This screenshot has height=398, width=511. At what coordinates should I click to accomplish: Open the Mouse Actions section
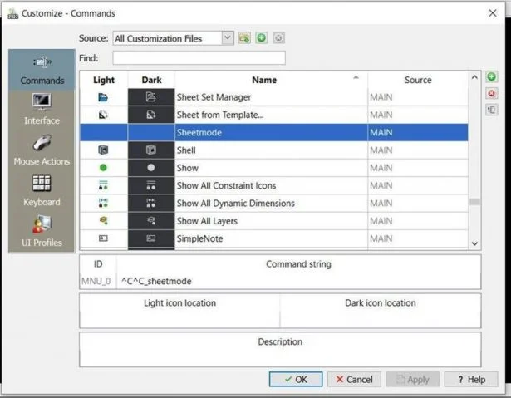[42, 150]
